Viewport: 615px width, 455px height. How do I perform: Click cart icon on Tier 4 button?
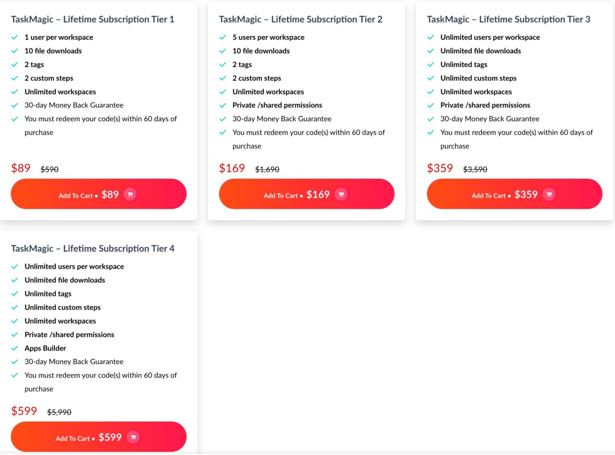click(133, 437)
